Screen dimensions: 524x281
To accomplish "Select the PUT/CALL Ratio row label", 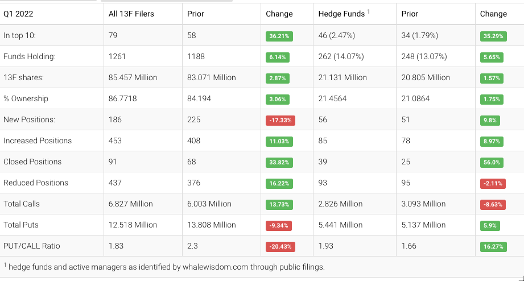I will [x=31, y=246].
